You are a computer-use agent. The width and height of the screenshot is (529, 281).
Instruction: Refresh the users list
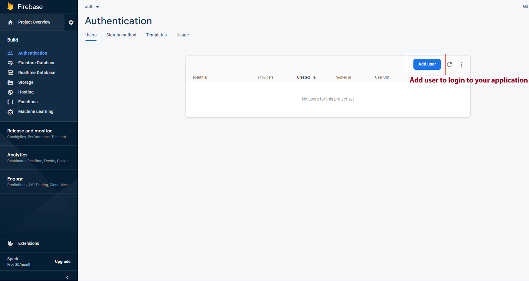coord(449,64)
